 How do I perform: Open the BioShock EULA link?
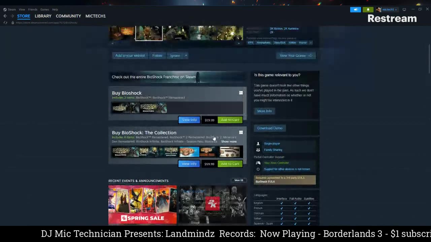pyautogui.click(x=265, y=182)
